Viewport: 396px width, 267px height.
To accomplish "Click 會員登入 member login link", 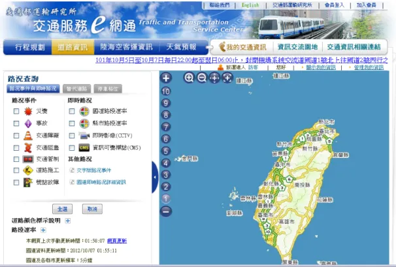I will (335, 5).
